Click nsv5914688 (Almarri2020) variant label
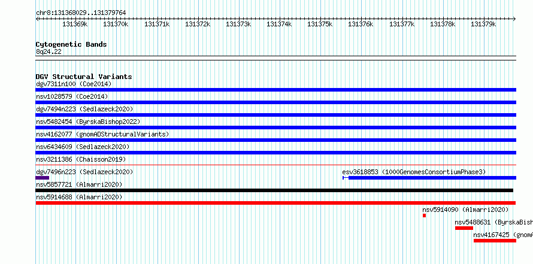Image resolution: width=533 pixels, height=264 pixels. (79, 197)
